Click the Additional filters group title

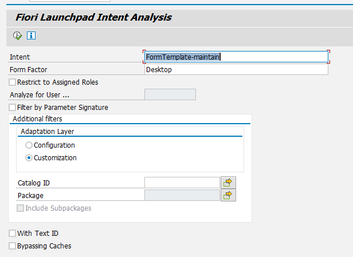[37, 118]
